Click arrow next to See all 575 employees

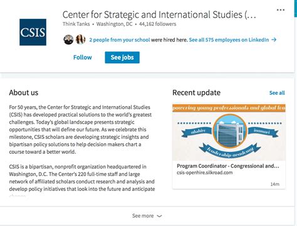(274, 40)
